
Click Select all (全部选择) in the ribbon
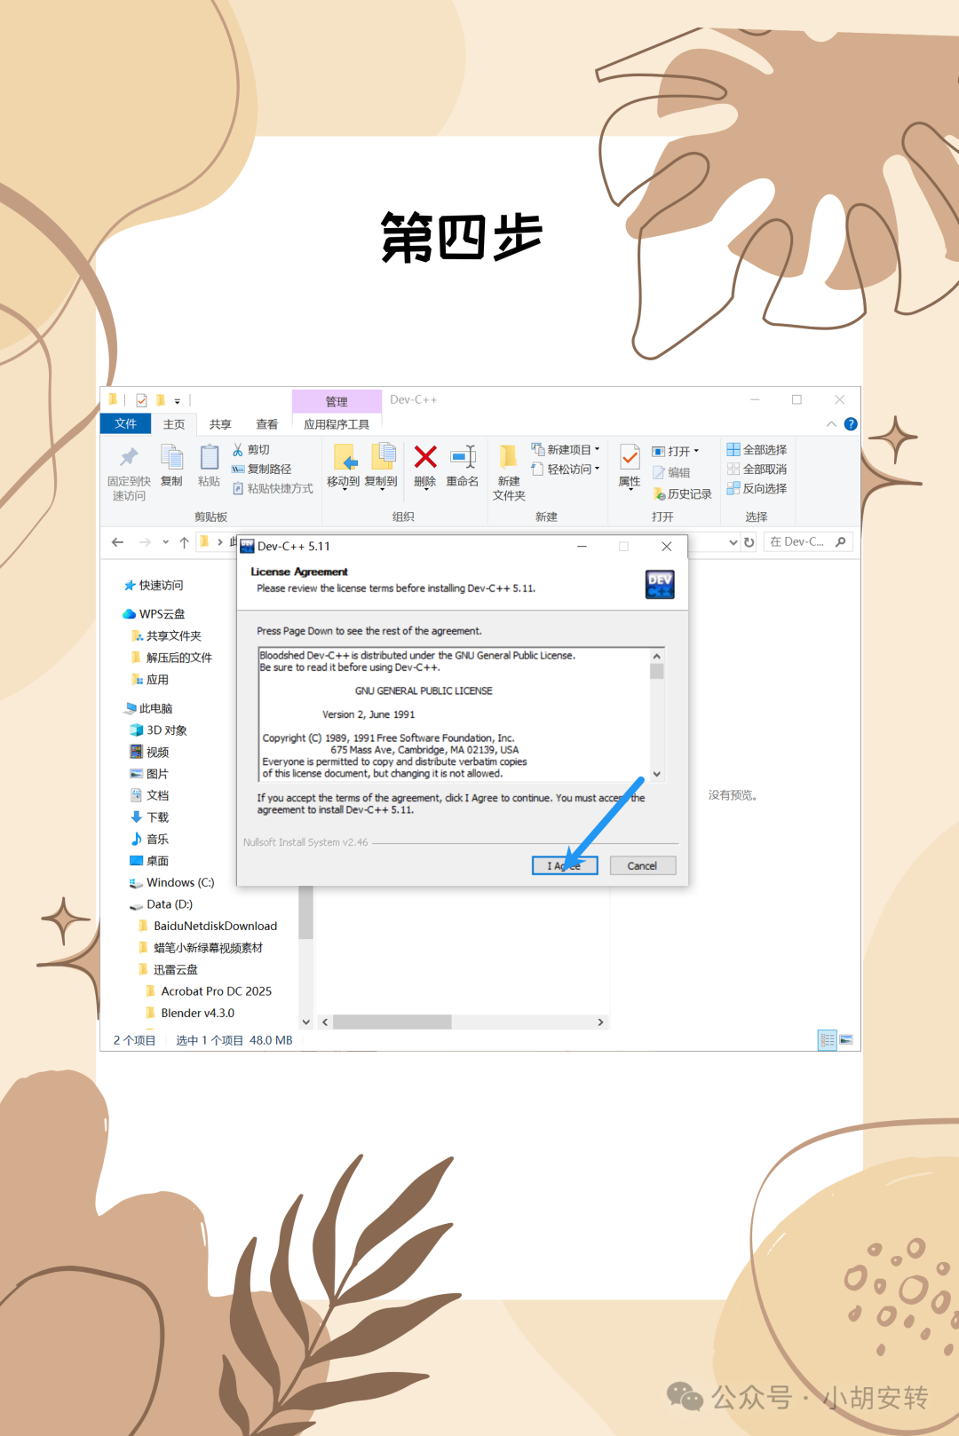click(757, 450)
